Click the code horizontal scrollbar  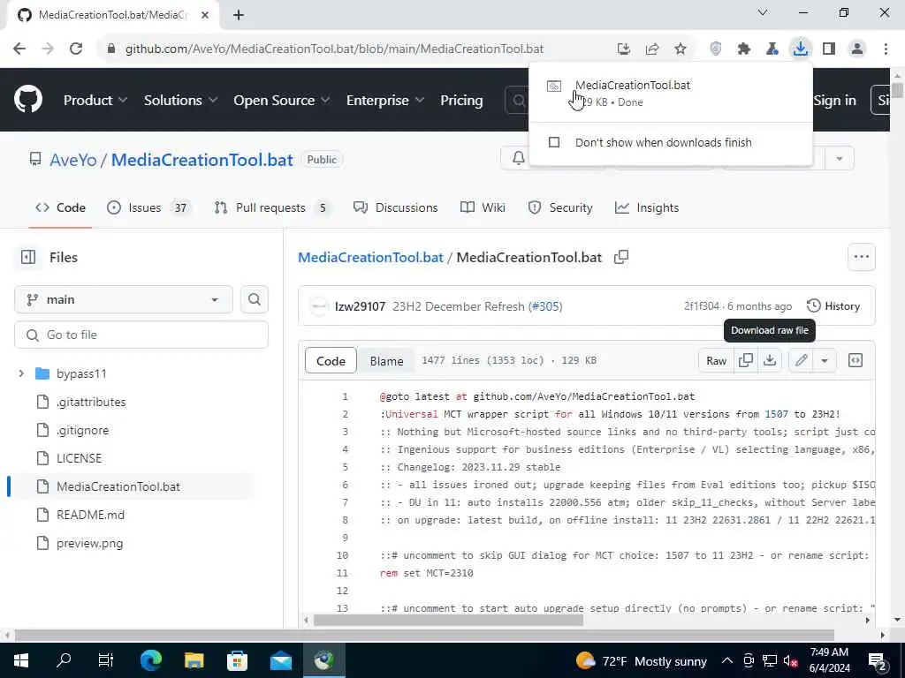tap(448, 621)
